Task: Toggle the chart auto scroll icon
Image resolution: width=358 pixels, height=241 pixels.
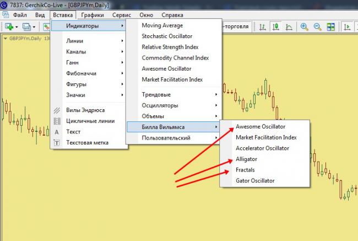Action: [x=348, y=27]
